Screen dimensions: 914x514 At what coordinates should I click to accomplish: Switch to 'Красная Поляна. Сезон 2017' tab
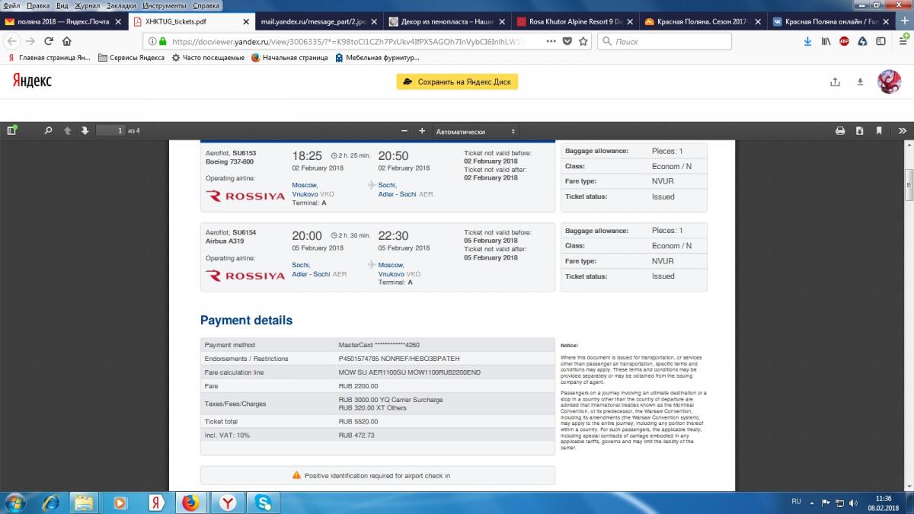click(x=701, y=21)
